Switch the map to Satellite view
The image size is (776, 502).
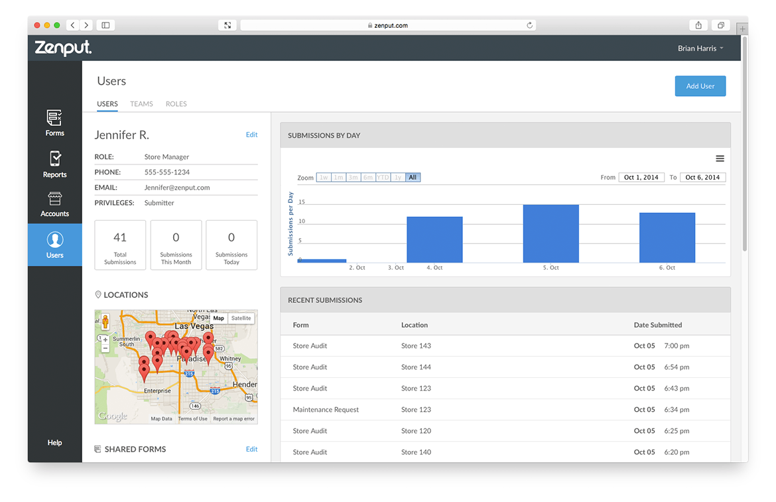pos(241,318)
